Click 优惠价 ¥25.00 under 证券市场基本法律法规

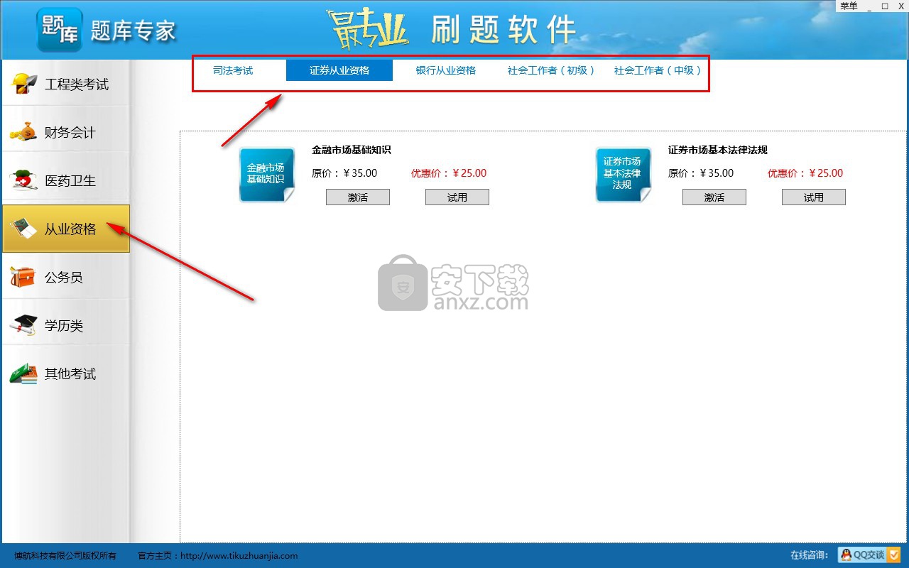pos(805,173)
